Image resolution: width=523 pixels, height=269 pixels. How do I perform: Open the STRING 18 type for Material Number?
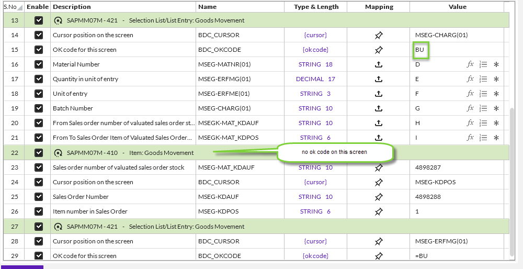(315, 64)
